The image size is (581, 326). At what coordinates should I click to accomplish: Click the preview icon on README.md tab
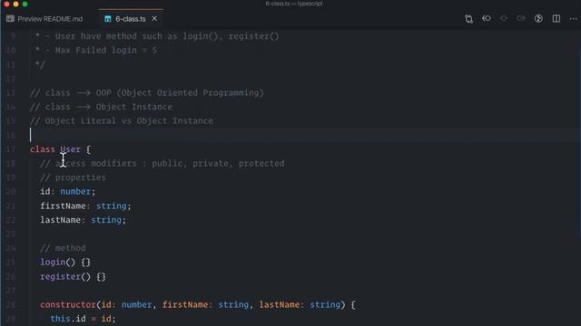coord(10,18)
